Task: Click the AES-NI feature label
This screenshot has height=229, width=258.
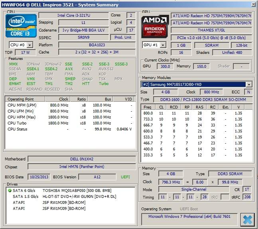Action: 16,89
